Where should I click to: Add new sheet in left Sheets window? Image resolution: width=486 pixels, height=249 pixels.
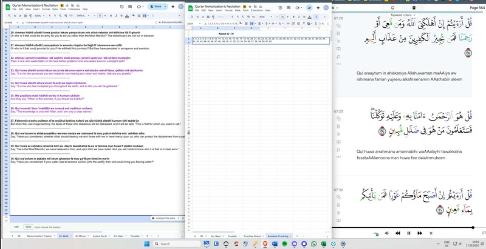12,236
